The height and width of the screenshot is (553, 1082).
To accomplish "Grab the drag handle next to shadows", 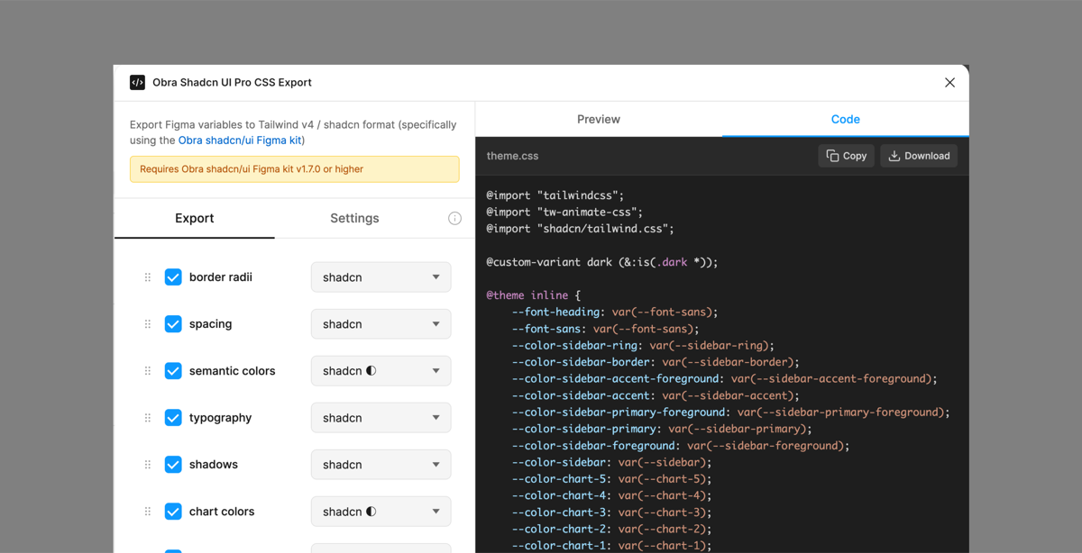I will [x=147, y=464].
